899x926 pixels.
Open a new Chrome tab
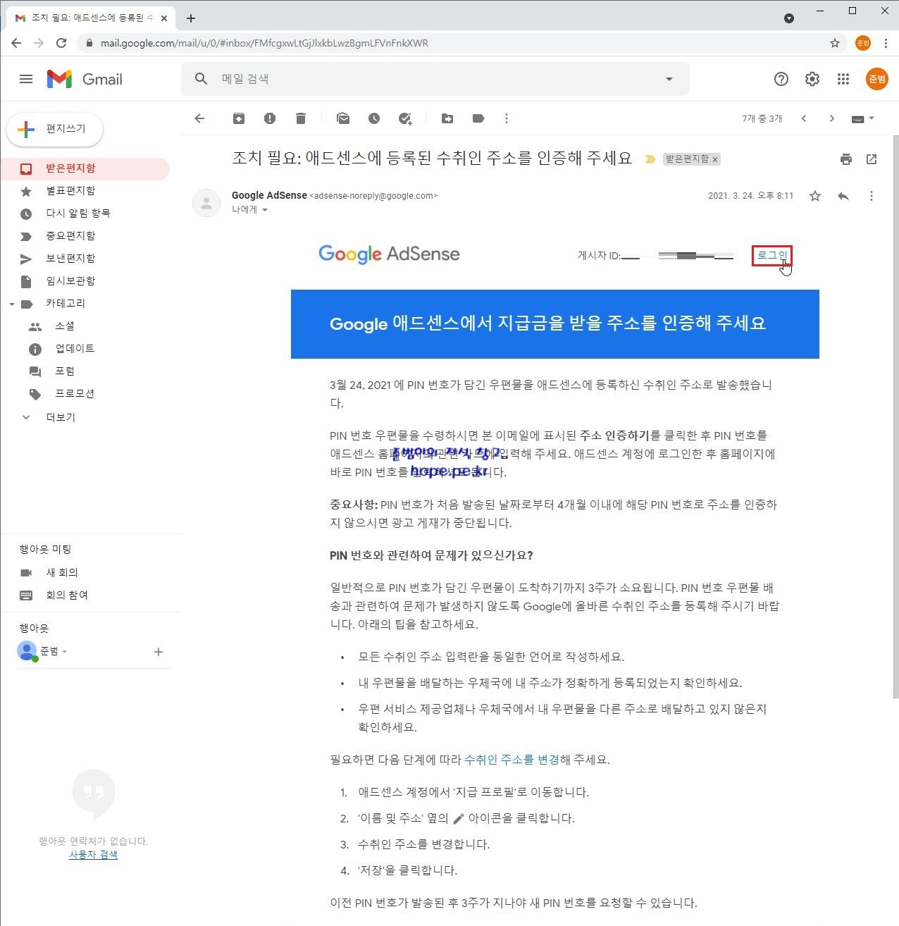tap(191, 18)
